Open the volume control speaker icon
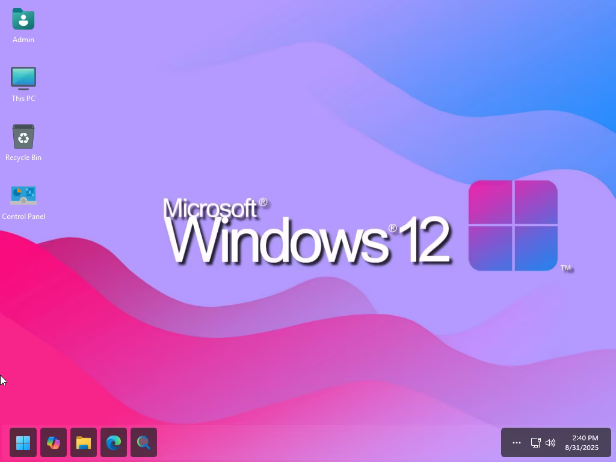The width and height of the screenshot is (616, 462). point(550,443)
